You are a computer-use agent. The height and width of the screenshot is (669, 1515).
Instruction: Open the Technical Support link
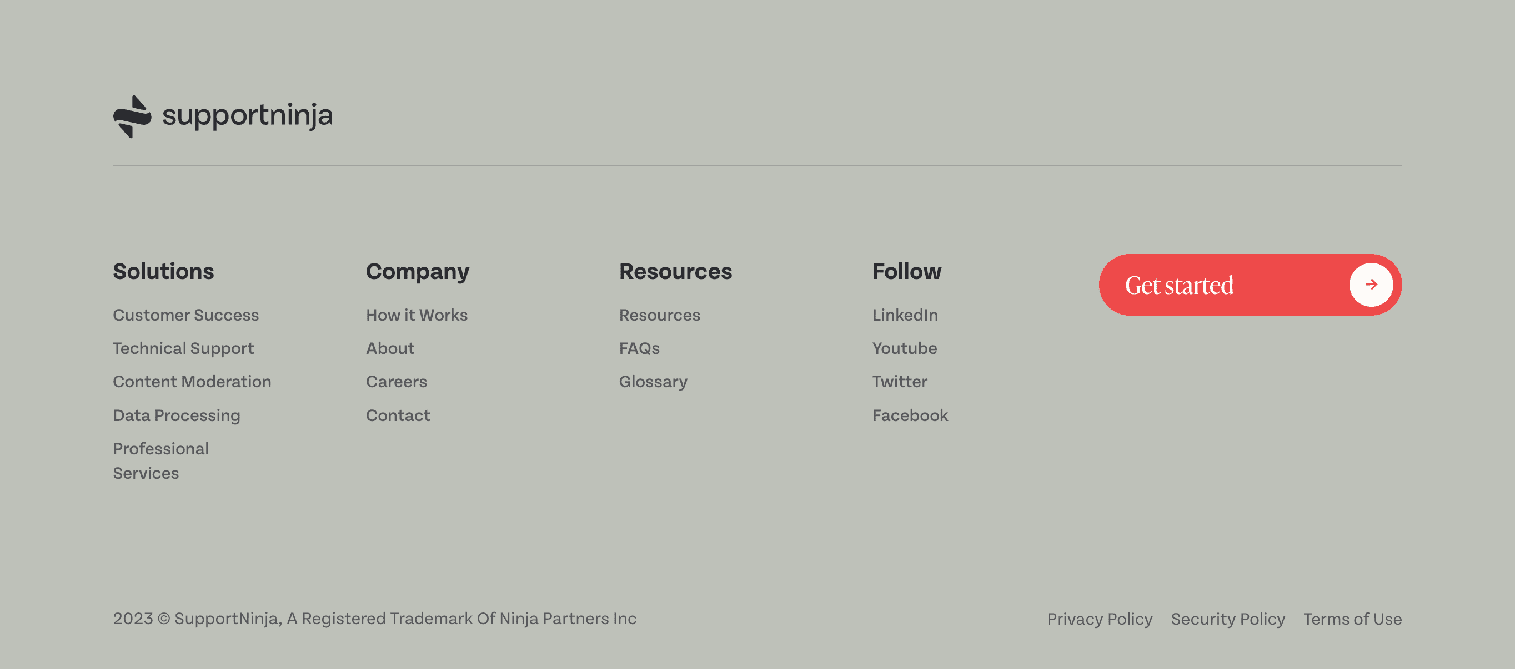pos(183,349)
